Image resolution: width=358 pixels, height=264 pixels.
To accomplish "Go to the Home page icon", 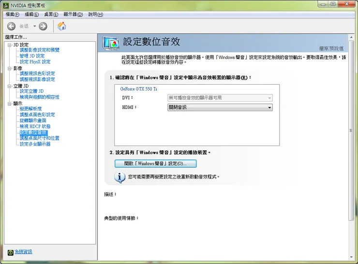I will [x=61, y=26].
